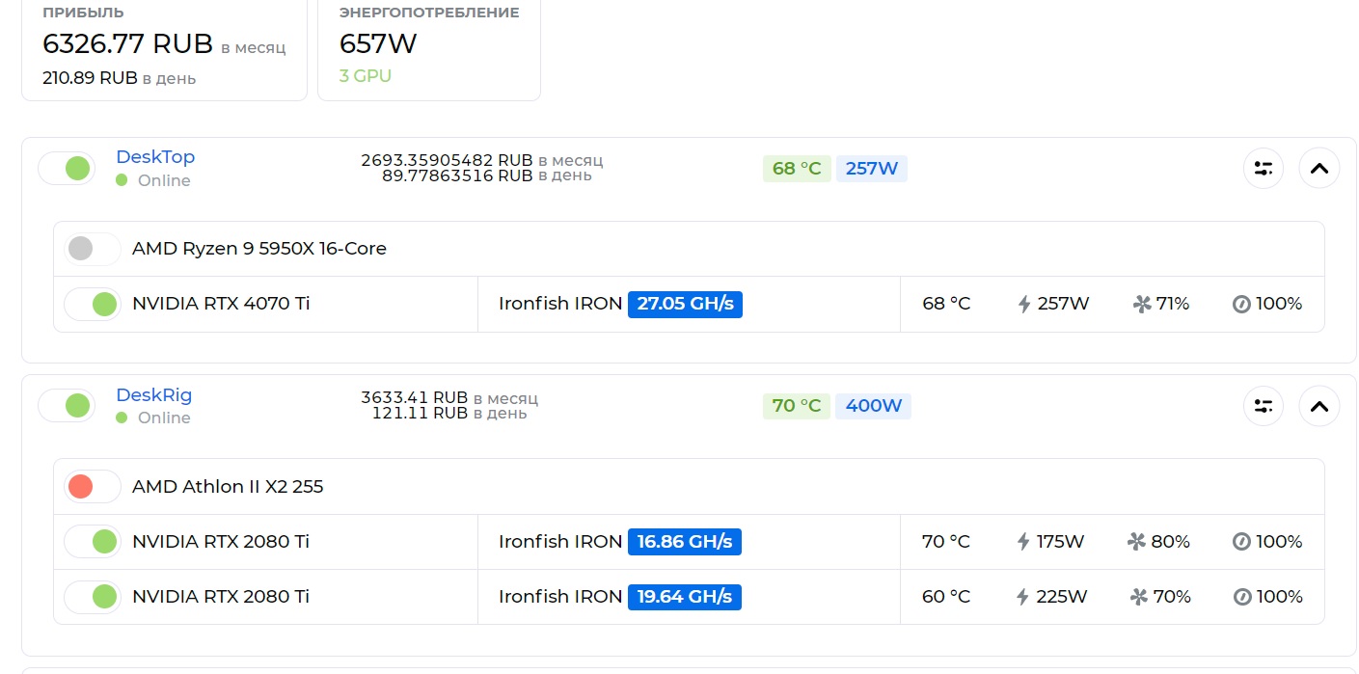
Task: Click the DeskTop 68 °C temperature badge
Action: (797, 169)
